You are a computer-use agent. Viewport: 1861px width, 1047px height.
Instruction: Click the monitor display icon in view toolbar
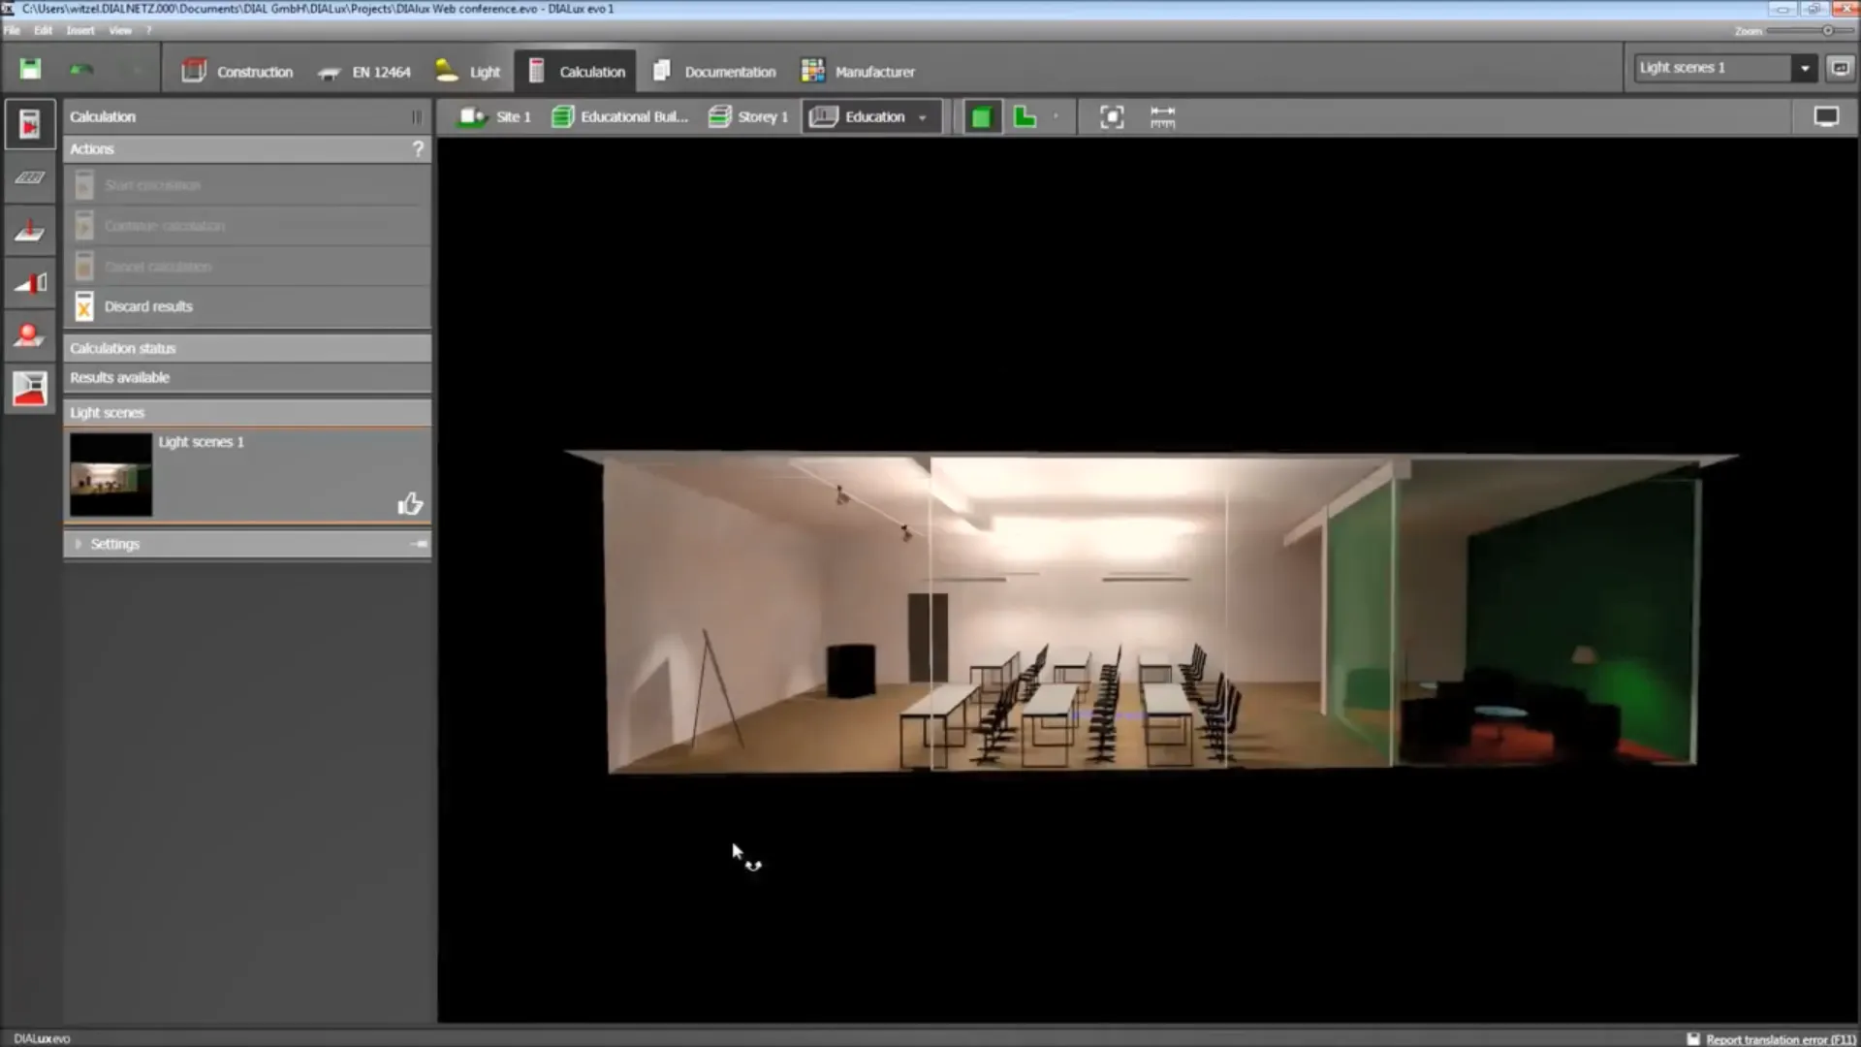pos(1826,117)
